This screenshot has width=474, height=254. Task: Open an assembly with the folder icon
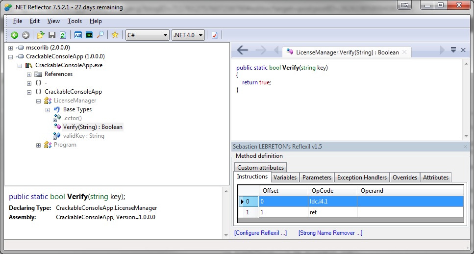[41, 35]
